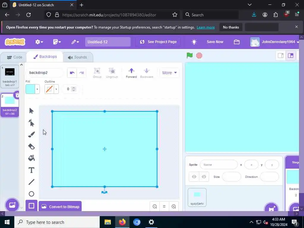Switch to the Backdrops tab
This screenshot has width=304, height=228.
45,57
